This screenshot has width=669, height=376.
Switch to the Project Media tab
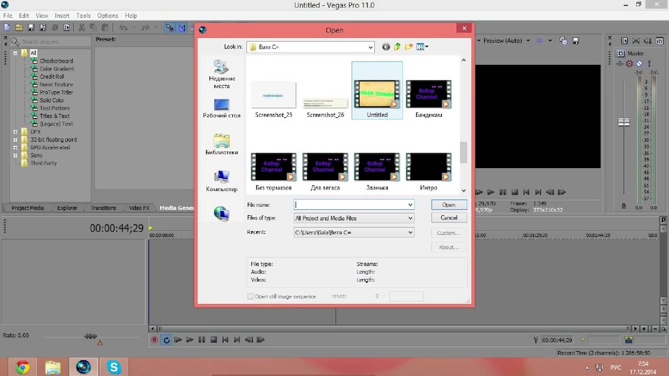pos(28,208)
